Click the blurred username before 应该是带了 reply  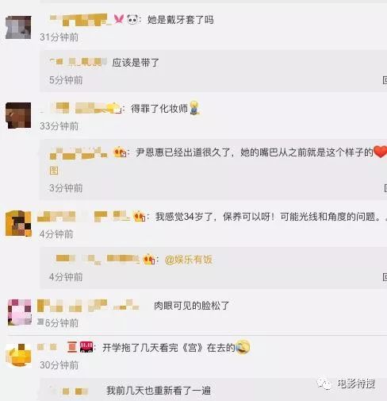(x=78, y=63)
